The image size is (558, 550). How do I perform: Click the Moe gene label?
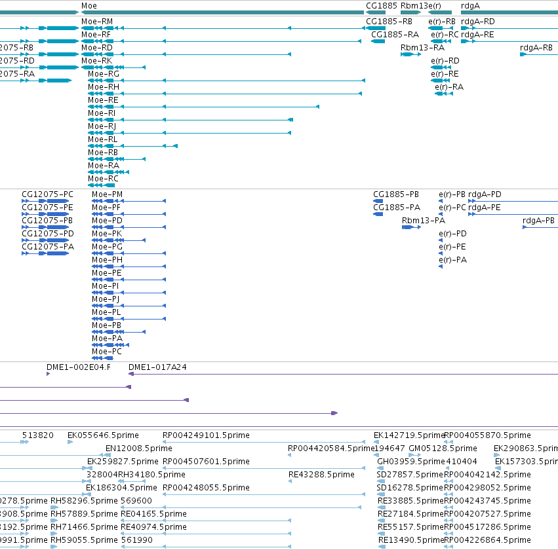click(89, 6)
